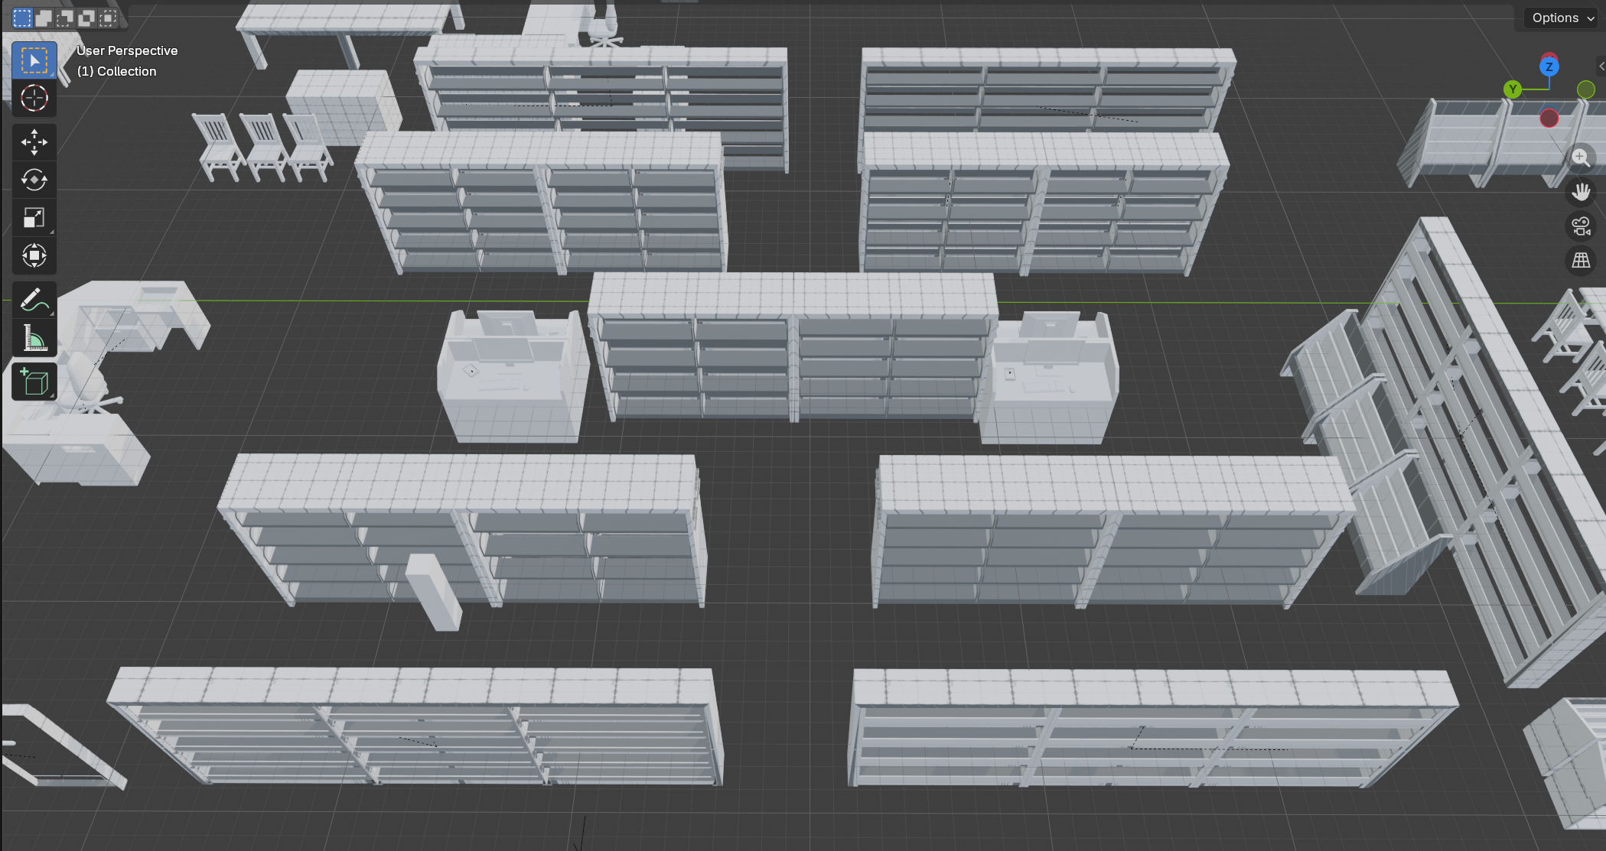
Task: Click the green Y axis gizmo handle
Action: click(x=1513, y=89)
